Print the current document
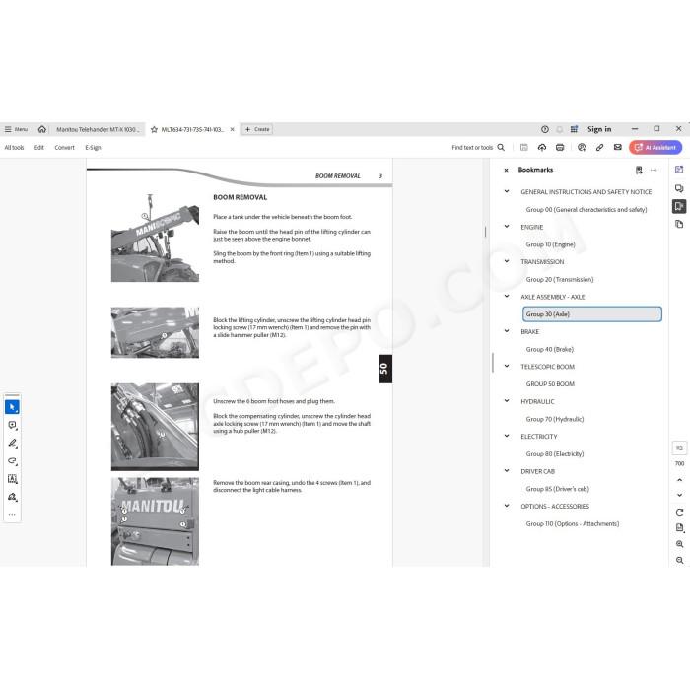The image size is (690, 690). [560, 148]
